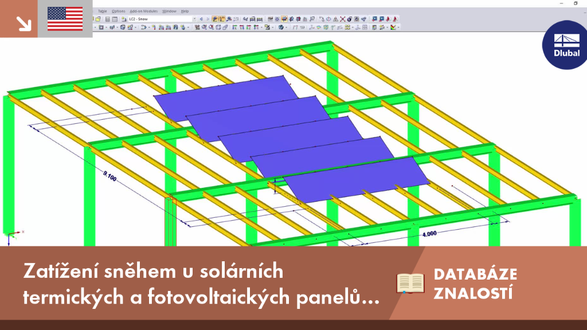Open the Options menu
Viewport: 587px width, 330px height.
click(118, 11)
